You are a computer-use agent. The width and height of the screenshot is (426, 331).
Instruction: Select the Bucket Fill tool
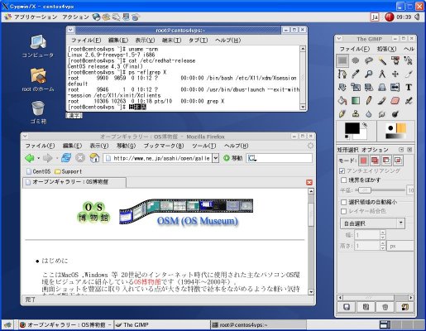coord(342,101)
